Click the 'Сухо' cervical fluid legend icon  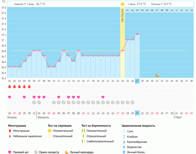(x=124, y=131)
